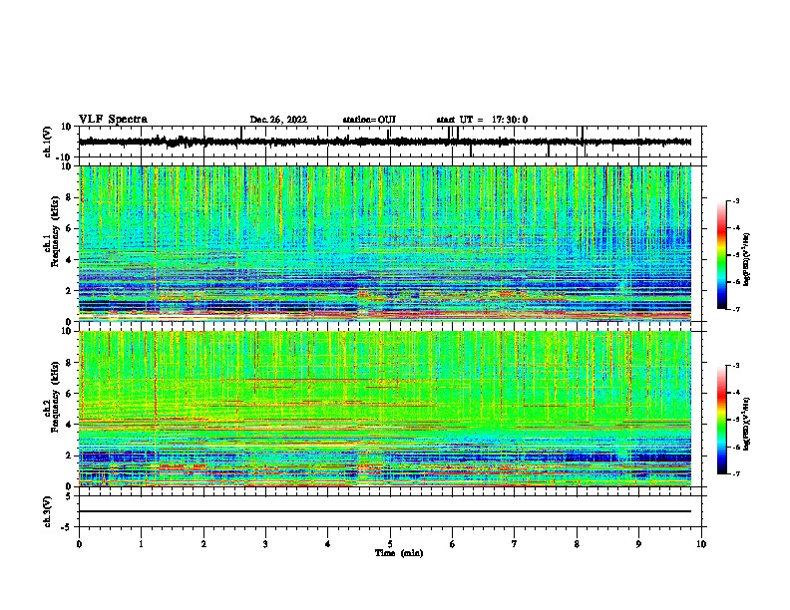Click the "6" tick on ch.2 frequency axis
The width and height of the screenshot is (790, 610).
coord(69,394)
